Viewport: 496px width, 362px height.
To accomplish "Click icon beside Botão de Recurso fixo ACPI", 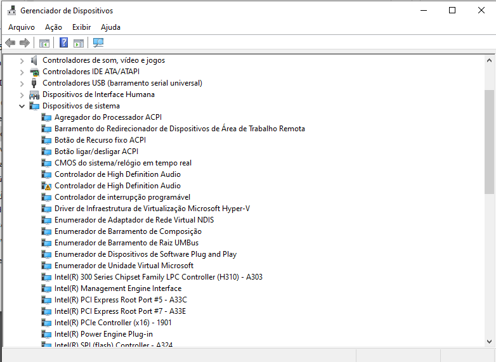I will coord(46,140).
